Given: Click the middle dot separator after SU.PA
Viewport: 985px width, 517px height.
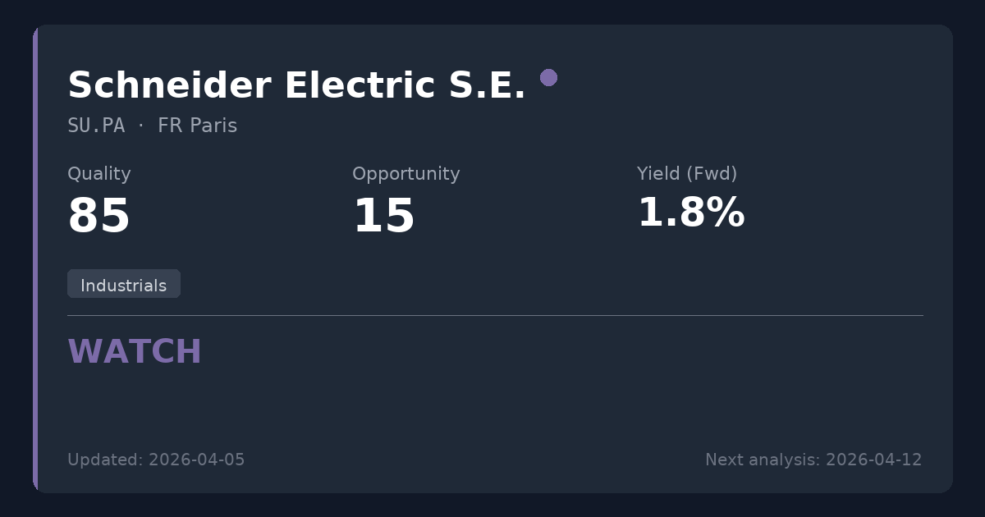Looking at the screenshot, I should (141, 126).
